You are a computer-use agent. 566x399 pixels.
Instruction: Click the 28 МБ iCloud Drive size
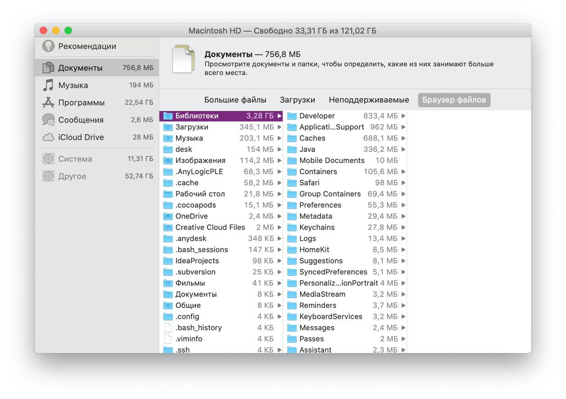tap(143, 137)
